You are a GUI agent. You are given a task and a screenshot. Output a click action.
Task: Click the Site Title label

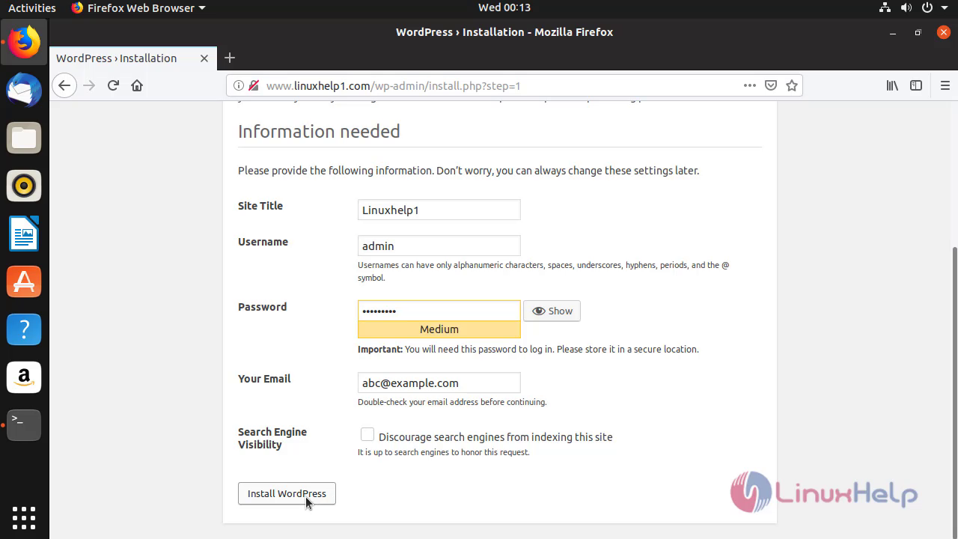click(260, 206)
